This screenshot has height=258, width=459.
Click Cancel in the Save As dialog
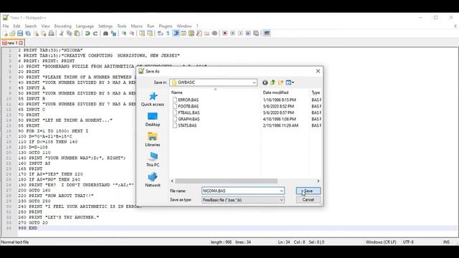pyautogui.click(x=308, y=200)
